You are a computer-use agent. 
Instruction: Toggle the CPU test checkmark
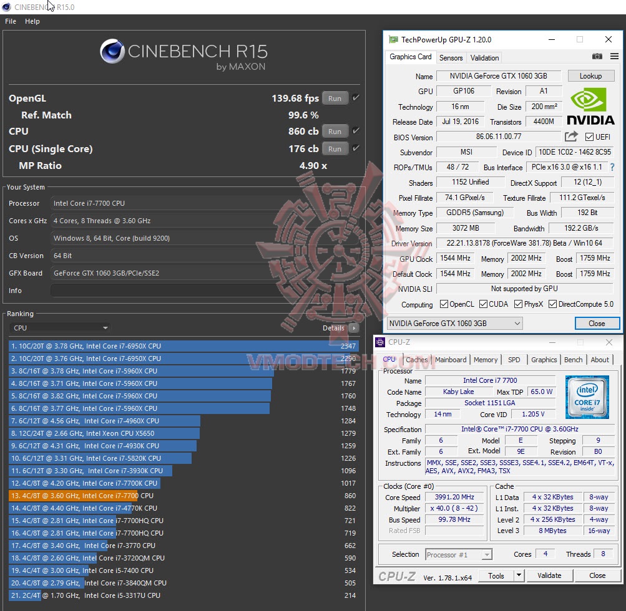(356, 131)
